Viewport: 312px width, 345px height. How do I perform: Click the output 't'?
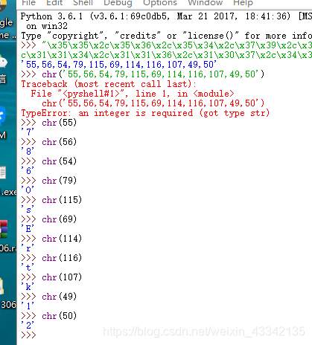(28, 268)
